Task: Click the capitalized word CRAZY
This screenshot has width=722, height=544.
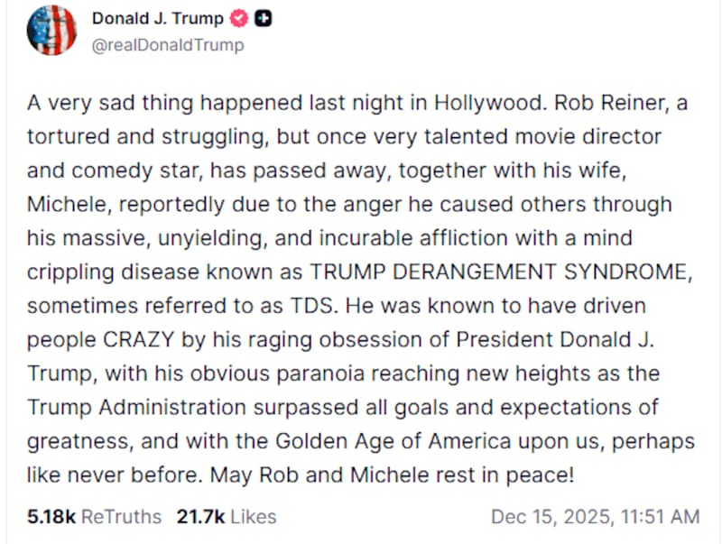Action: 139,339
